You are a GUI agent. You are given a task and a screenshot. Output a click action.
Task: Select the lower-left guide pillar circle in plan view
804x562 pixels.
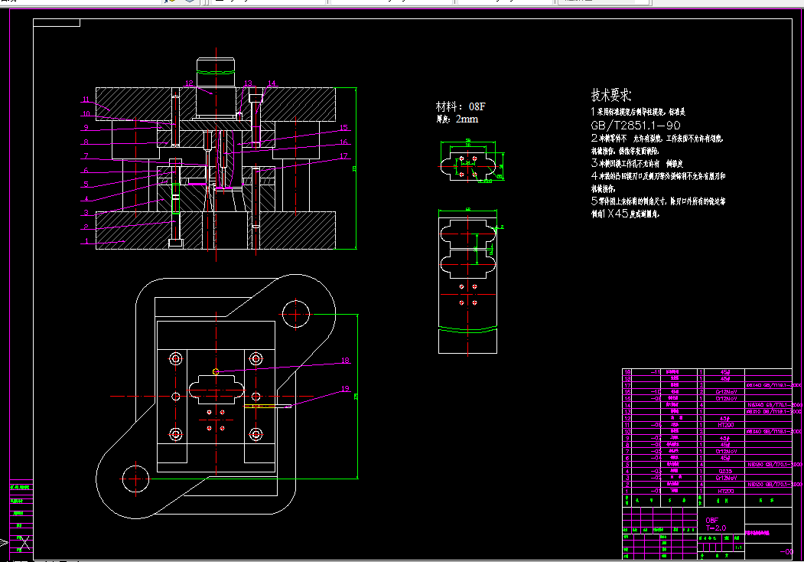[x=135, y=479]
